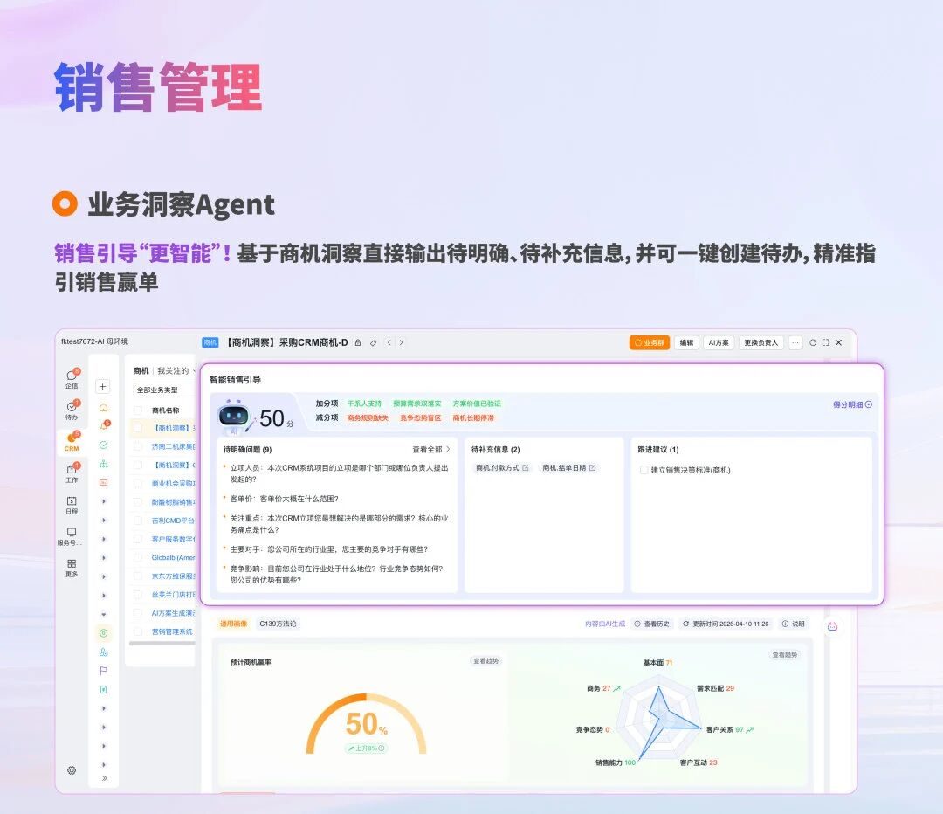
Task: Click the settings gear at sidebar bottom
Action: 72,770
